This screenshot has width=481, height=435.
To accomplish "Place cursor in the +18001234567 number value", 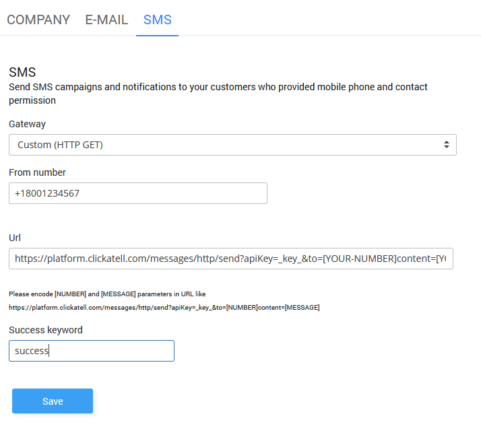I will (46, 193).
